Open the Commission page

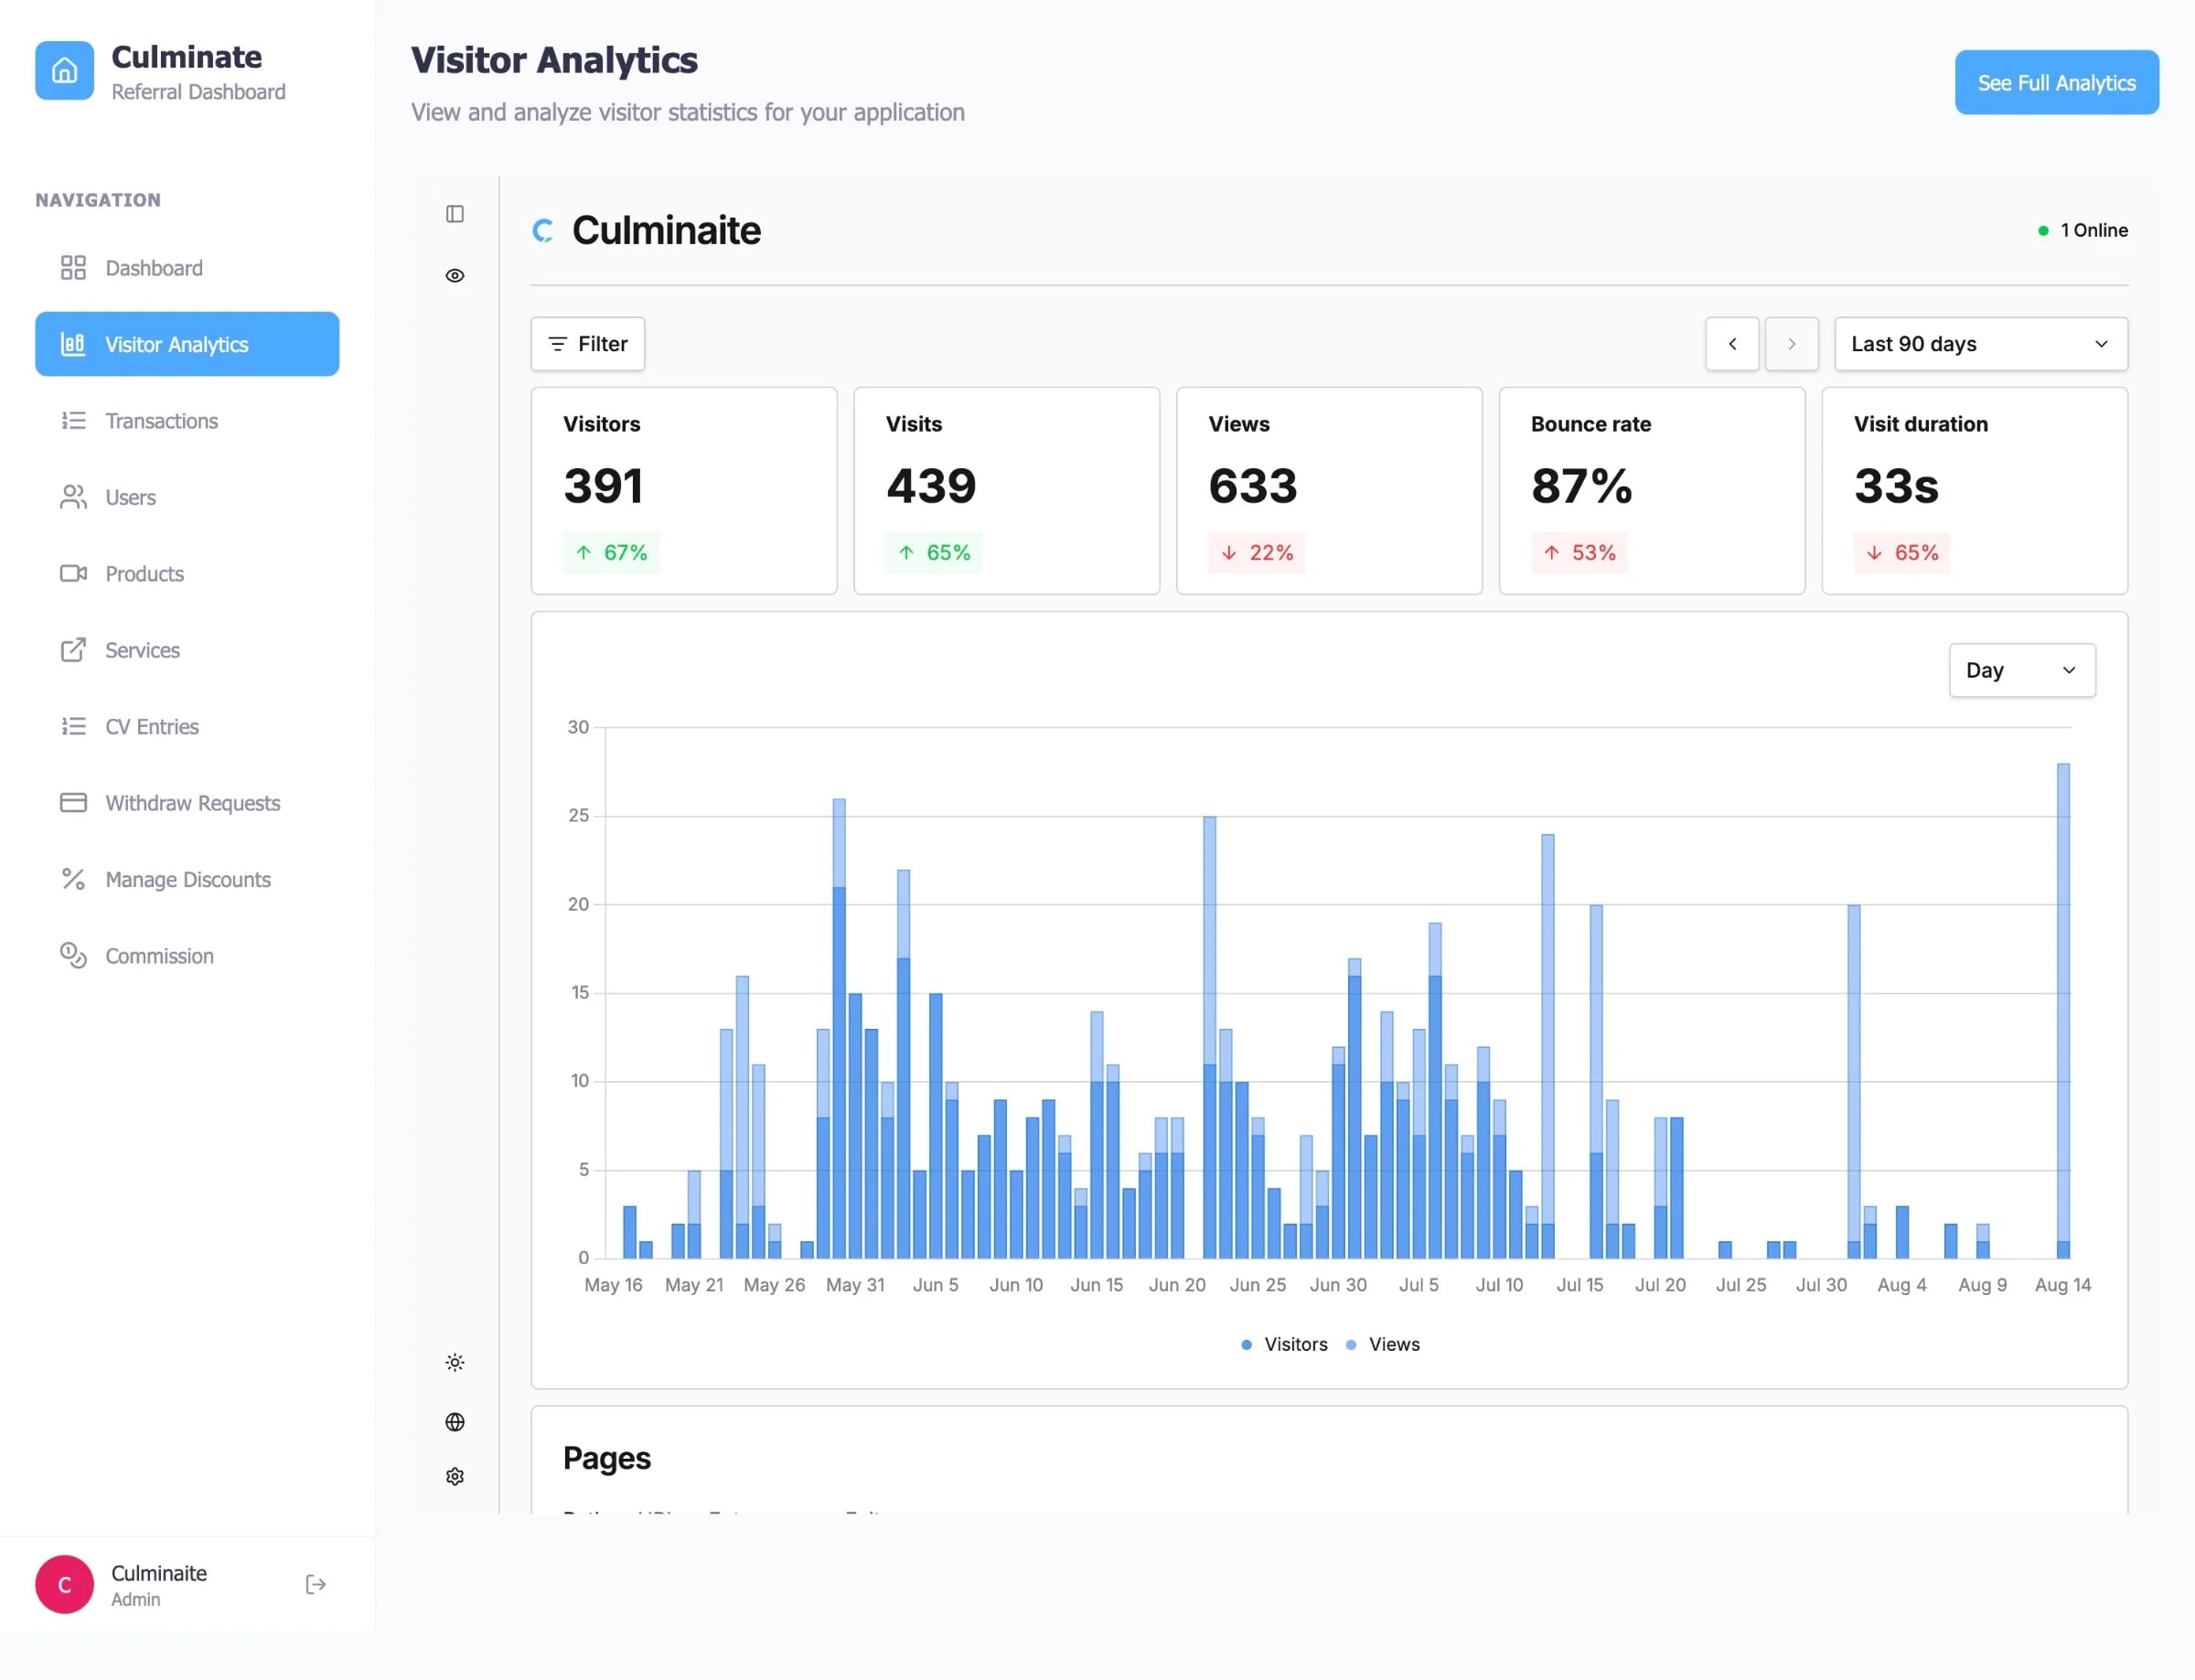(x=187, y=956)
